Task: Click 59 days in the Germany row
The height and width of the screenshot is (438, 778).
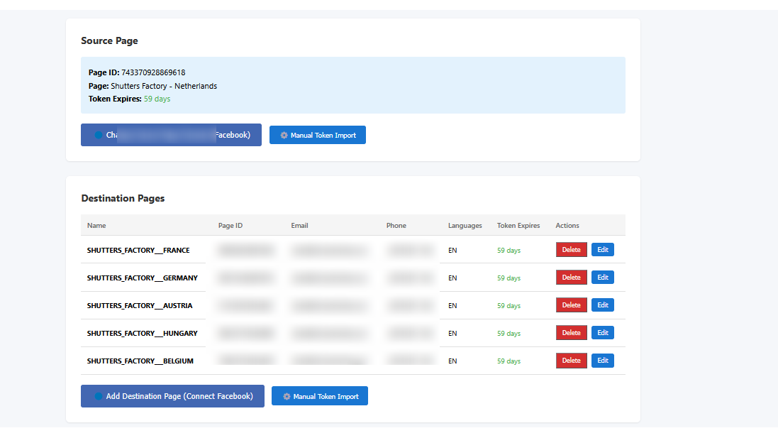Action: click(509, 278)
